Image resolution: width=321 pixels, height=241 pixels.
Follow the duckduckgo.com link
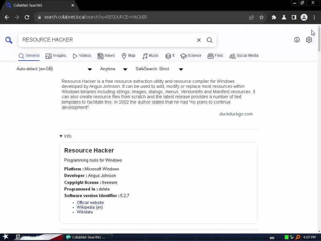pos(236,114)
